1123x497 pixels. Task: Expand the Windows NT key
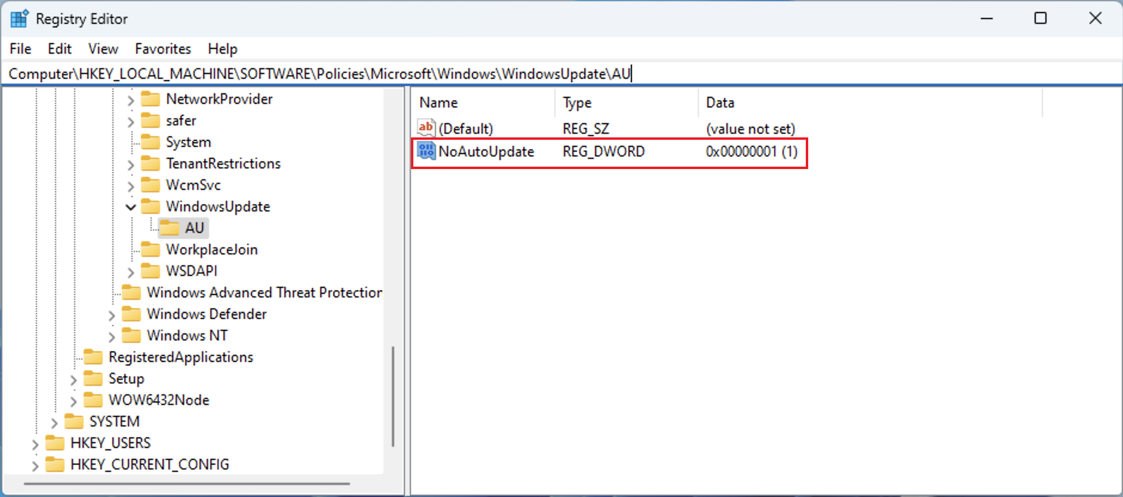tap(112, 336)
